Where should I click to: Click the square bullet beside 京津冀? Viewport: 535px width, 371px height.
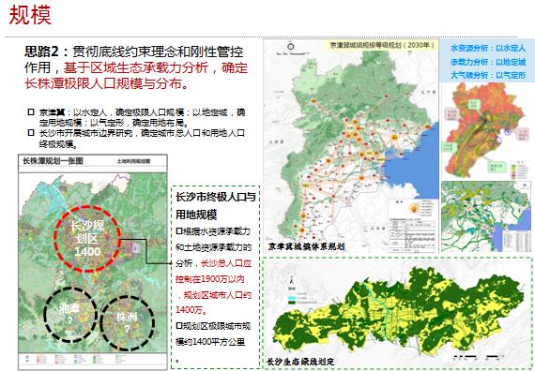coord(31,111)
